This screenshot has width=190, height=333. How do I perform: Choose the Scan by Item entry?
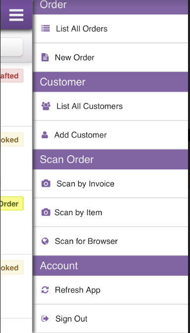click(x=110, y=212)
